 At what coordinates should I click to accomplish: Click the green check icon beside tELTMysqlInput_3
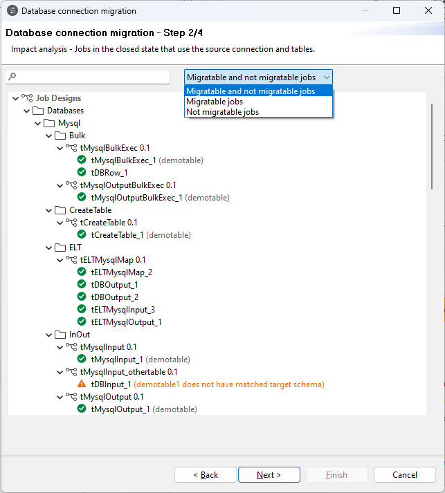[82, 309]
